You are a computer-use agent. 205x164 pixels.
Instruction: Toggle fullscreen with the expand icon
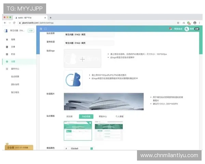[45, 29]
